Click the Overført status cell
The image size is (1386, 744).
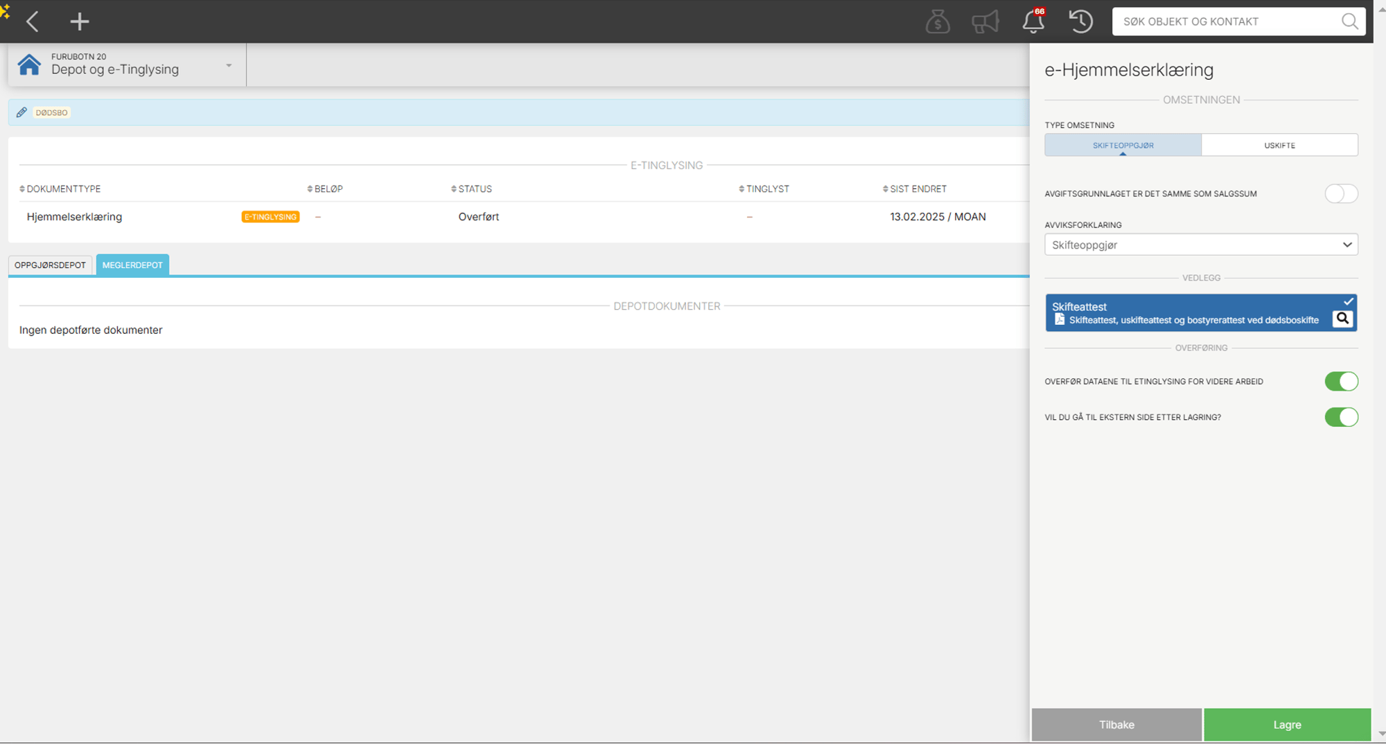[x=478, y=217]
